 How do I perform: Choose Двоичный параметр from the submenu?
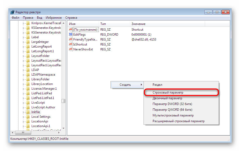[181, 98]
